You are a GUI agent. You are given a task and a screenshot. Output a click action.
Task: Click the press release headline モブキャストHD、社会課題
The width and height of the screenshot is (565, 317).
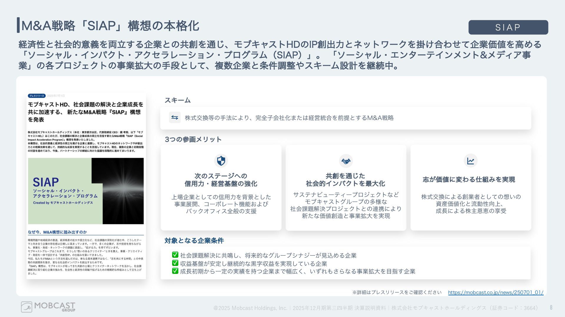86,112
